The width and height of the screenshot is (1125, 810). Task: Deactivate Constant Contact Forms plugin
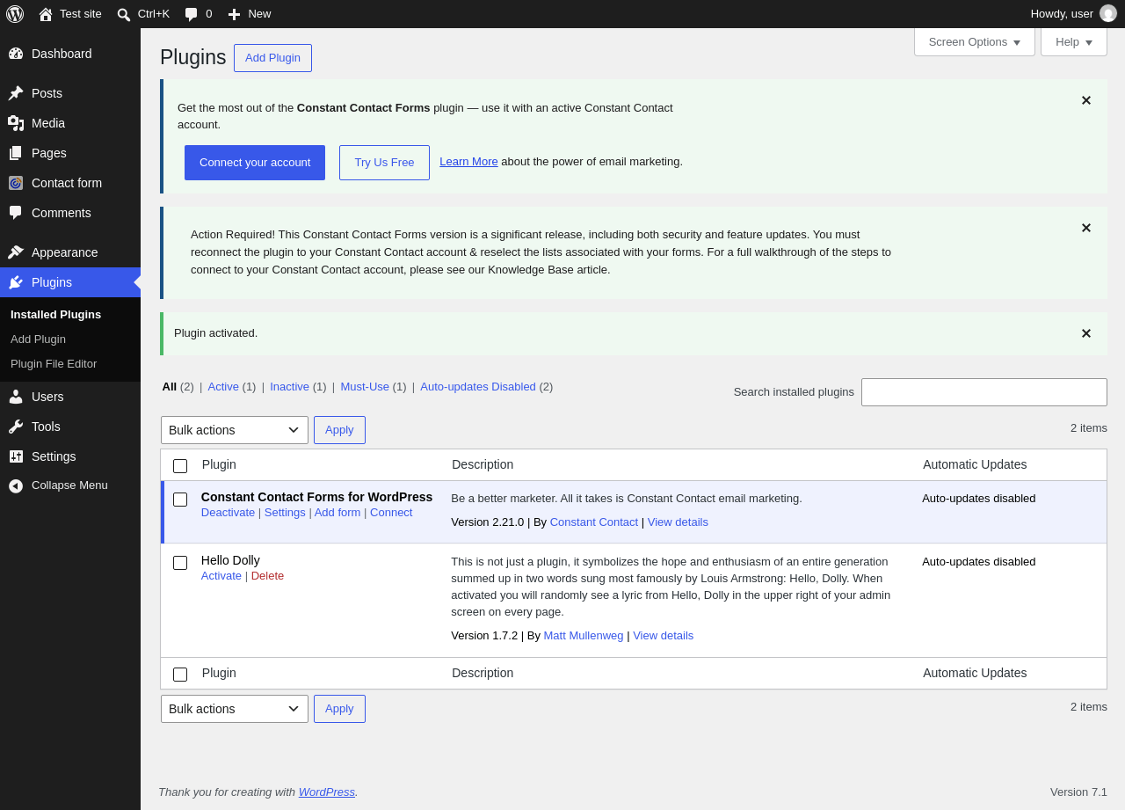pos(228,513)
